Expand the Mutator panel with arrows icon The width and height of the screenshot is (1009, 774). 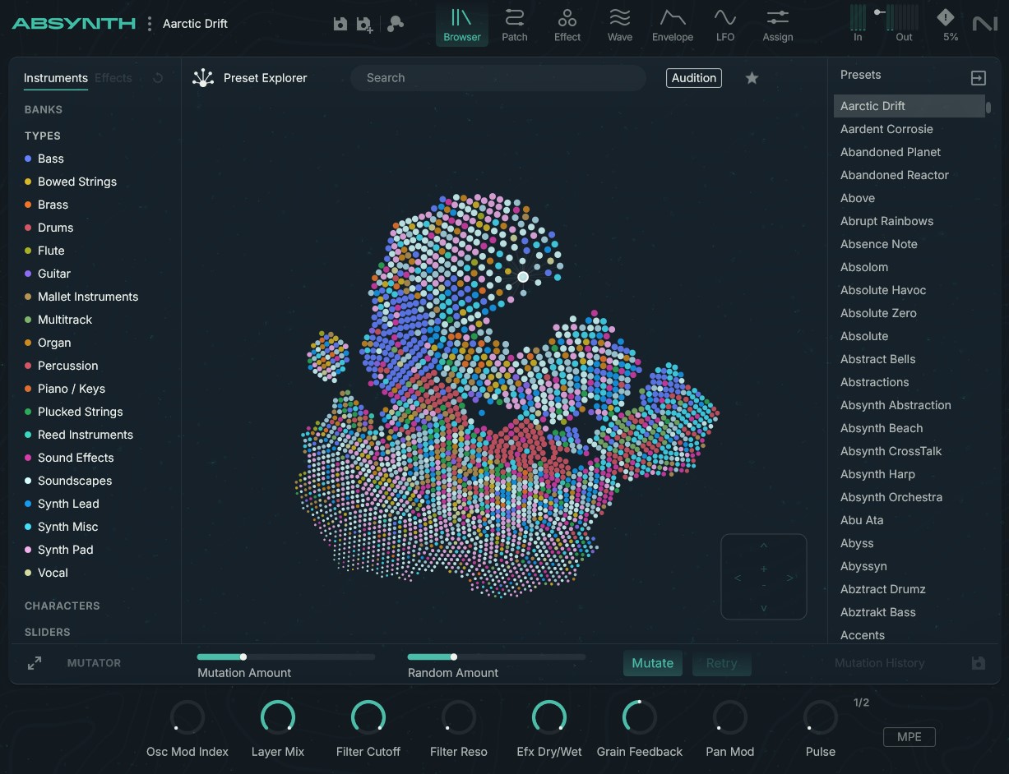coord(35,663)
